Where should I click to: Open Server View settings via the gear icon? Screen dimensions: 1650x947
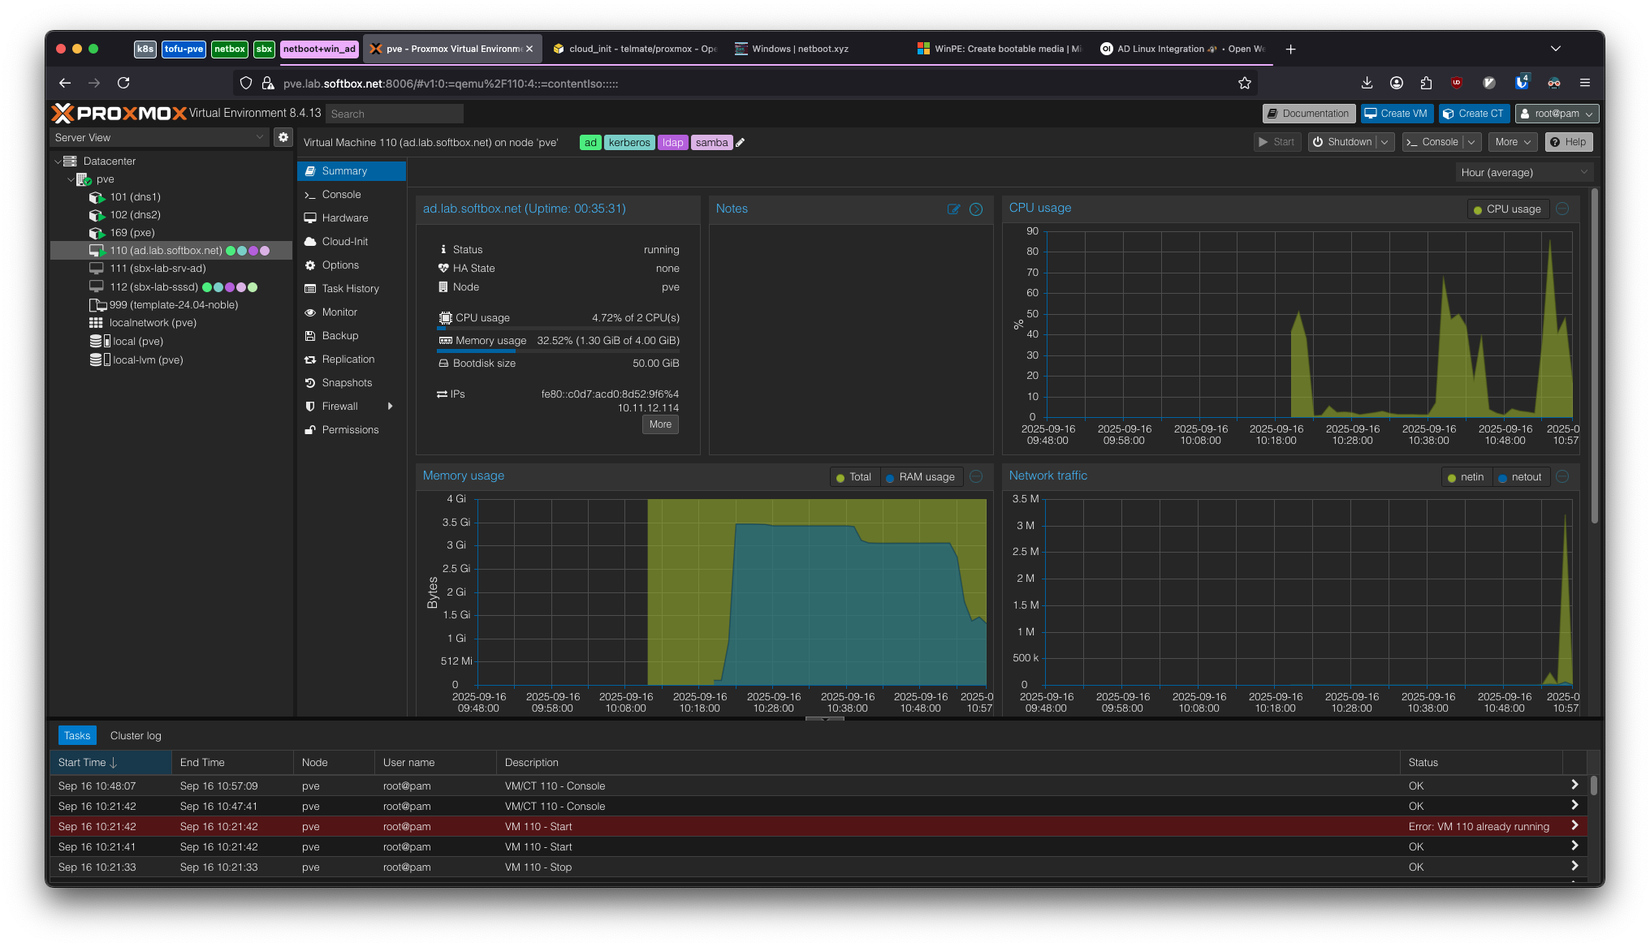(283, 137)
